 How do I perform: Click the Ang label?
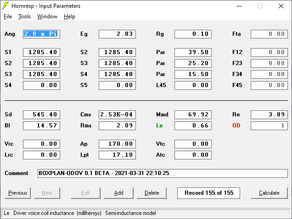10,34
